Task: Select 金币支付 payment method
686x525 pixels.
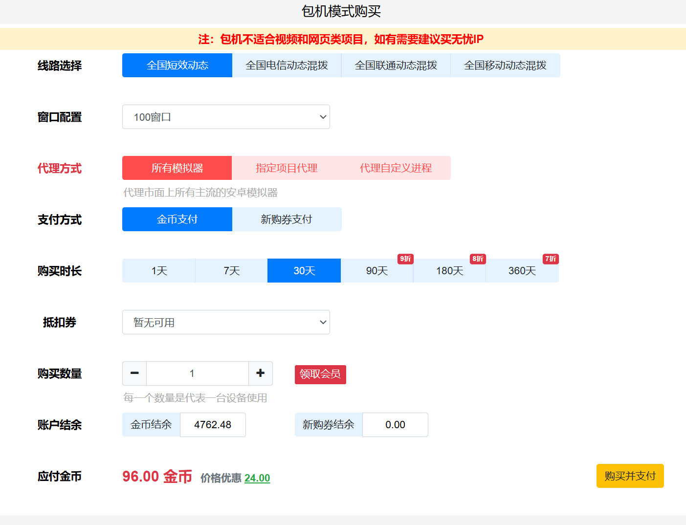Action: pyautogui.click(x=177, y=219)
